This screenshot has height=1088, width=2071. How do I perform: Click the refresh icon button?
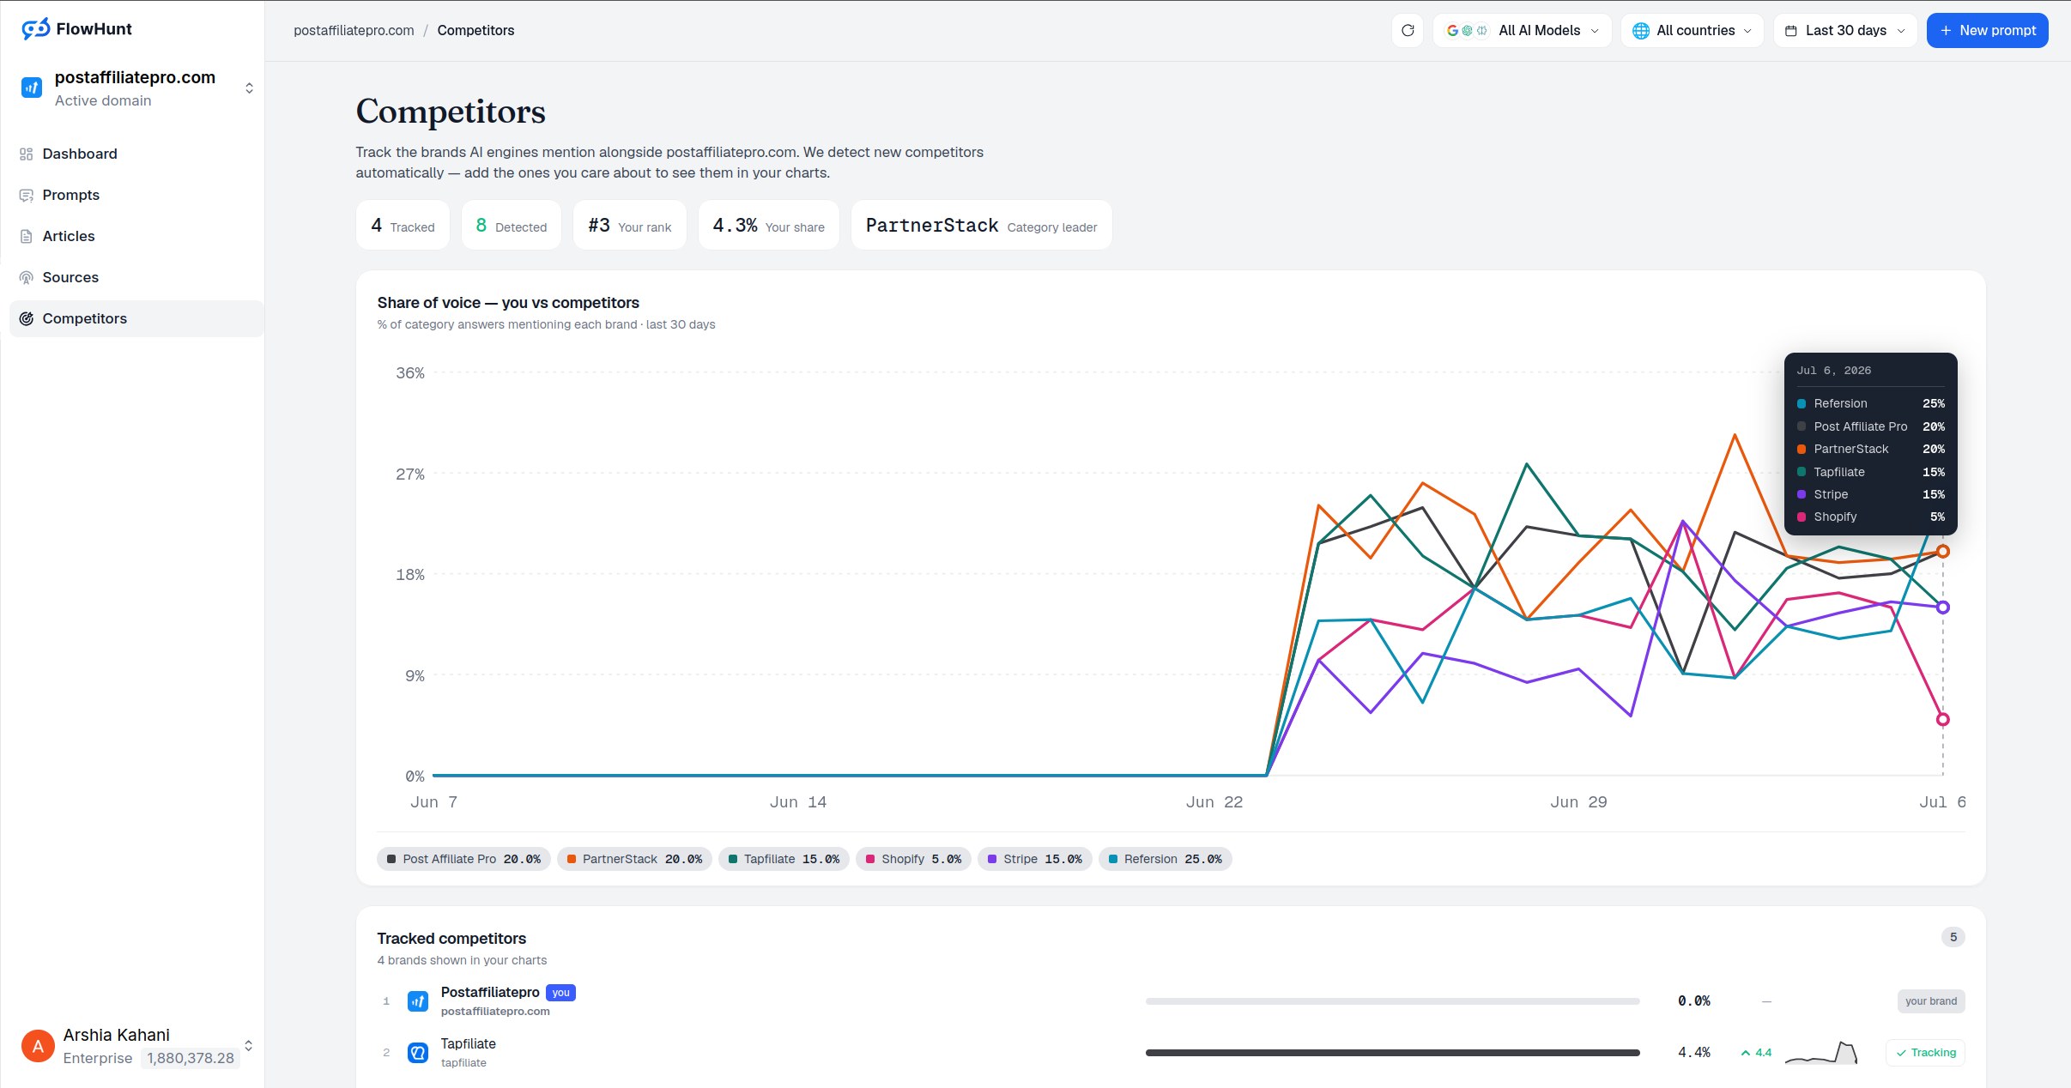click(x=1408, y=30)
